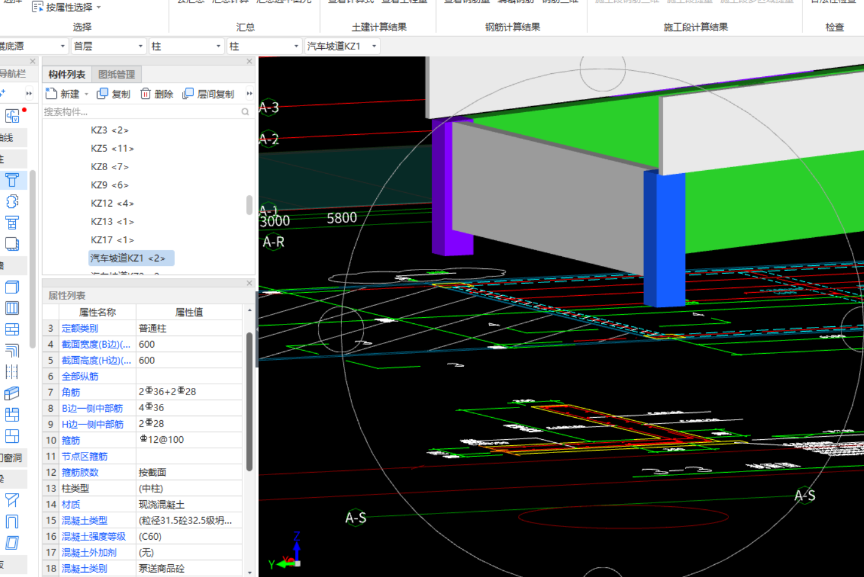
Task: Click the search magnifier in component search box
Action: pos(245,112)
